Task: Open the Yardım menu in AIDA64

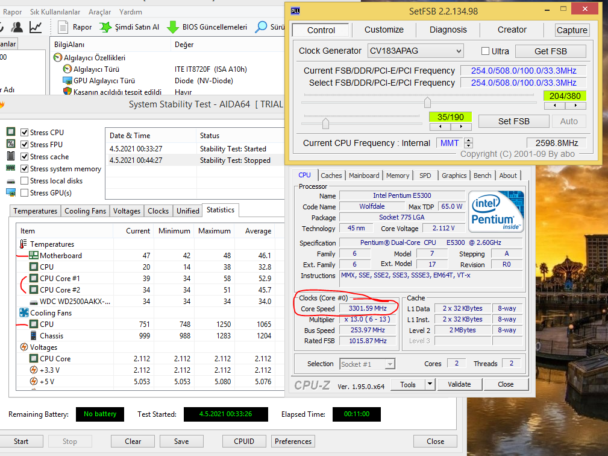Action: tap(130, 12)
